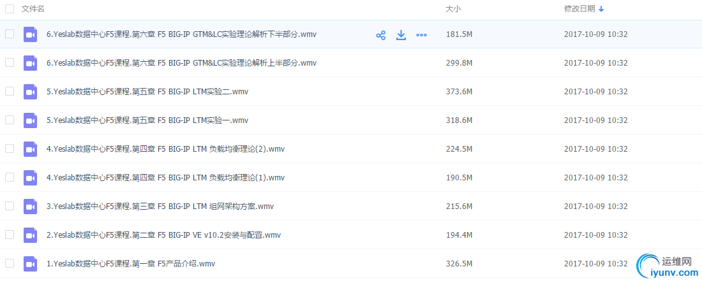Viewport: 702px width, 283px height.
Task: Click size value 215.6M
Action: 459,206
